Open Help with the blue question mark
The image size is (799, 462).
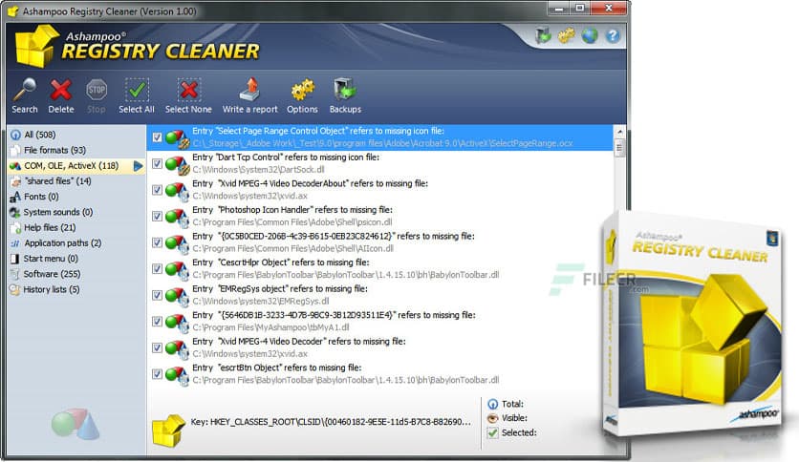click(x=613, y=35)
